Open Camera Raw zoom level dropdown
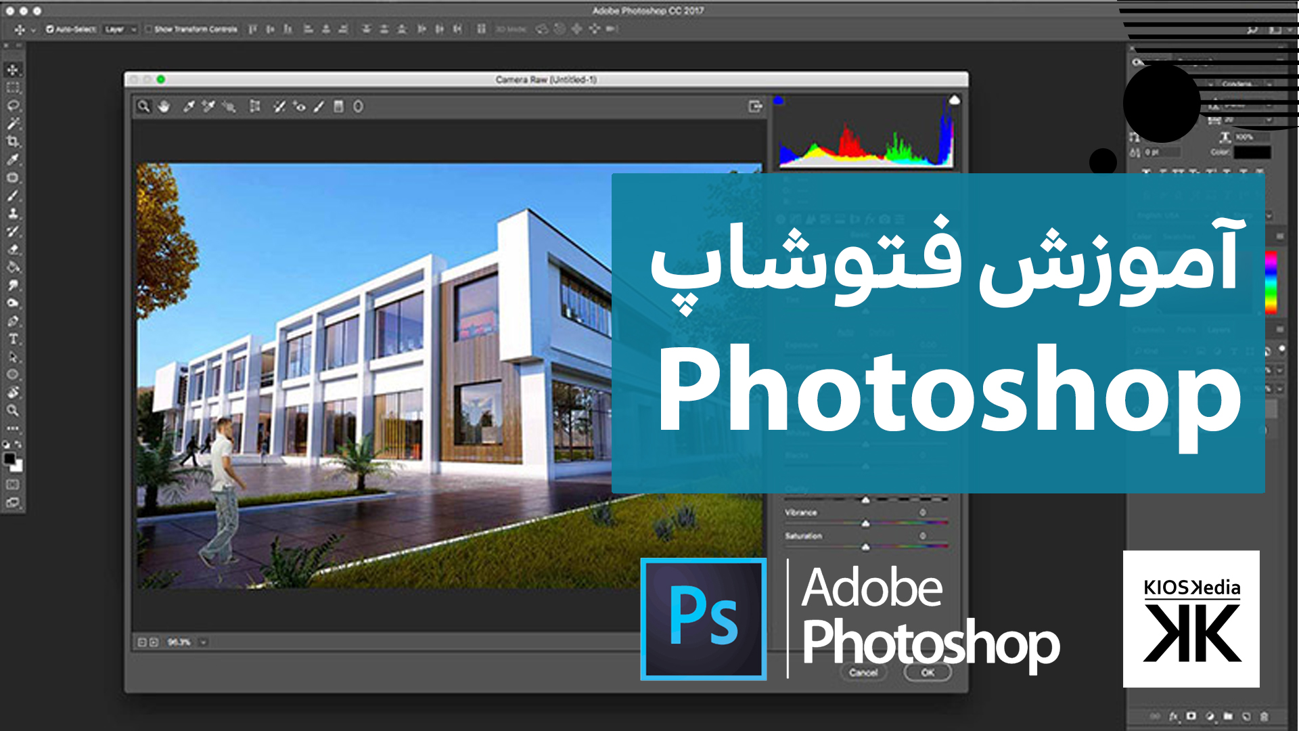The height and width of the screenshot is (731, 1299). [x=203, y=642]
